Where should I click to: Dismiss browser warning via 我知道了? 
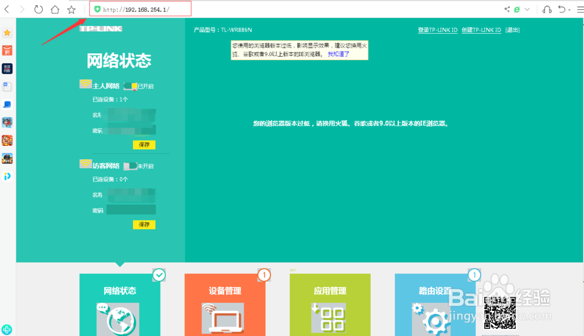click(x=339, y=54)
